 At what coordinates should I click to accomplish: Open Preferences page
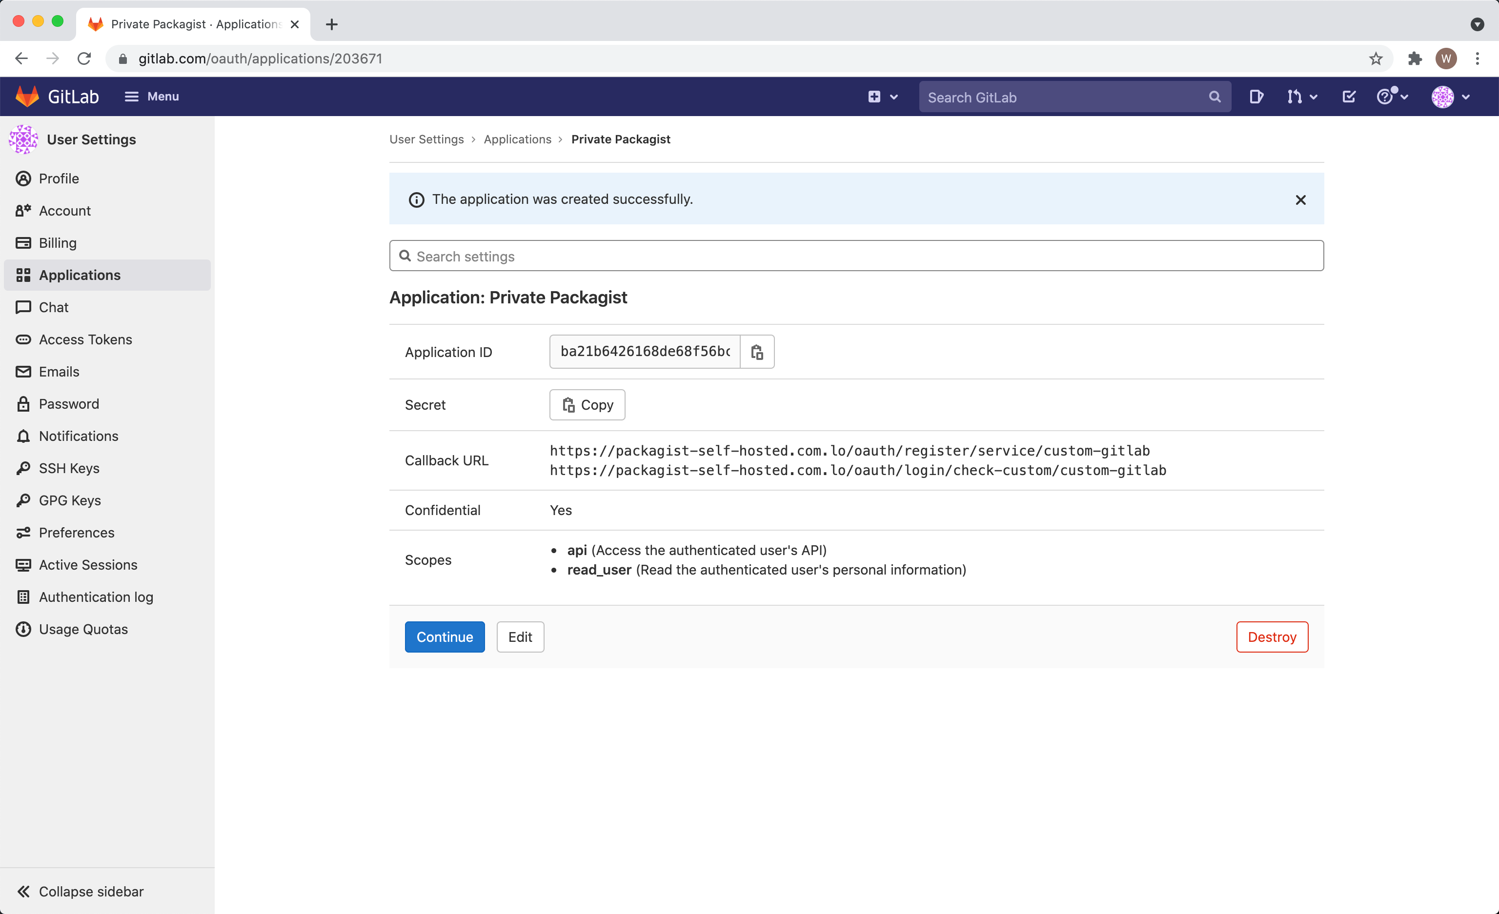[x=107, y=533]
